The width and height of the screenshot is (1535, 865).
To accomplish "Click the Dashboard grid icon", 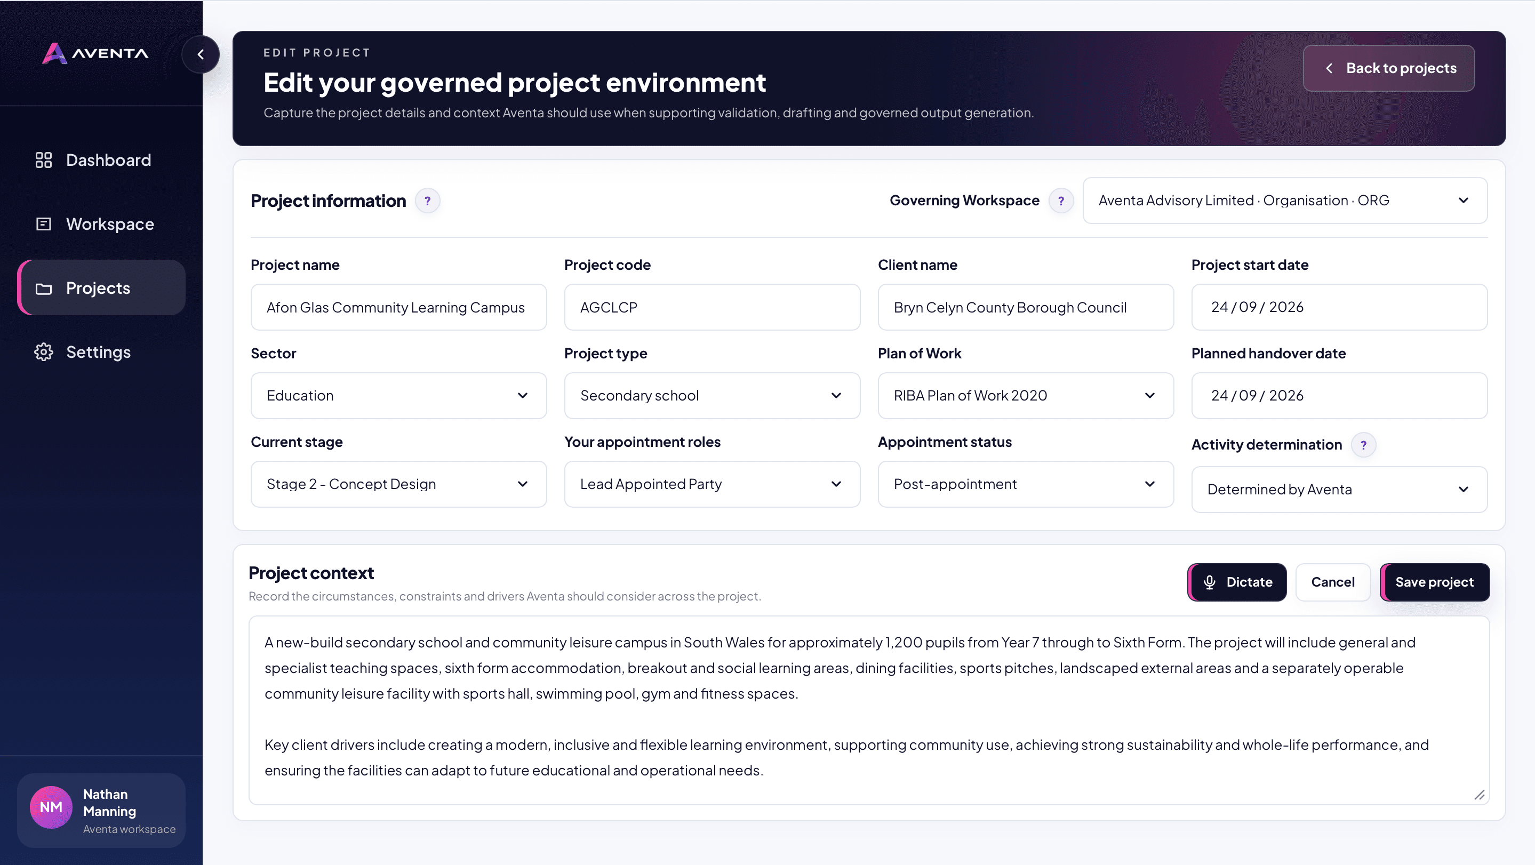I will tap(44, 159).
